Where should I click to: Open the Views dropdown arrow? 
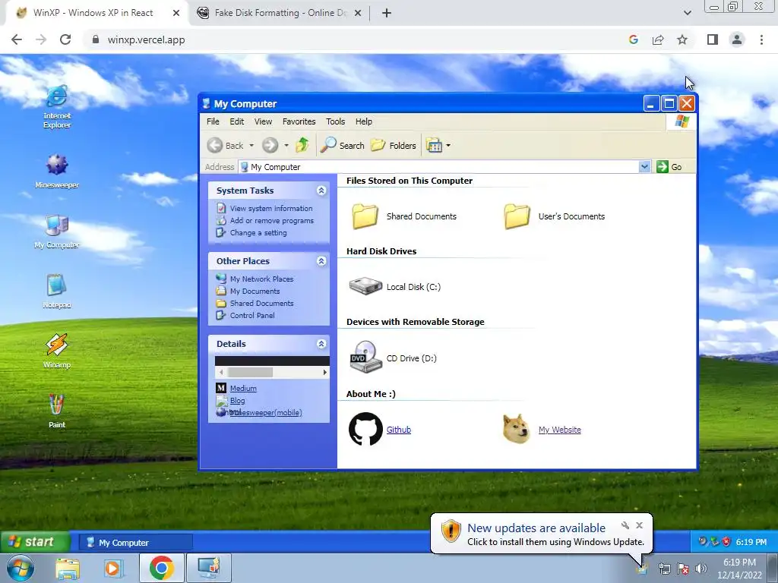click(448, 145)
